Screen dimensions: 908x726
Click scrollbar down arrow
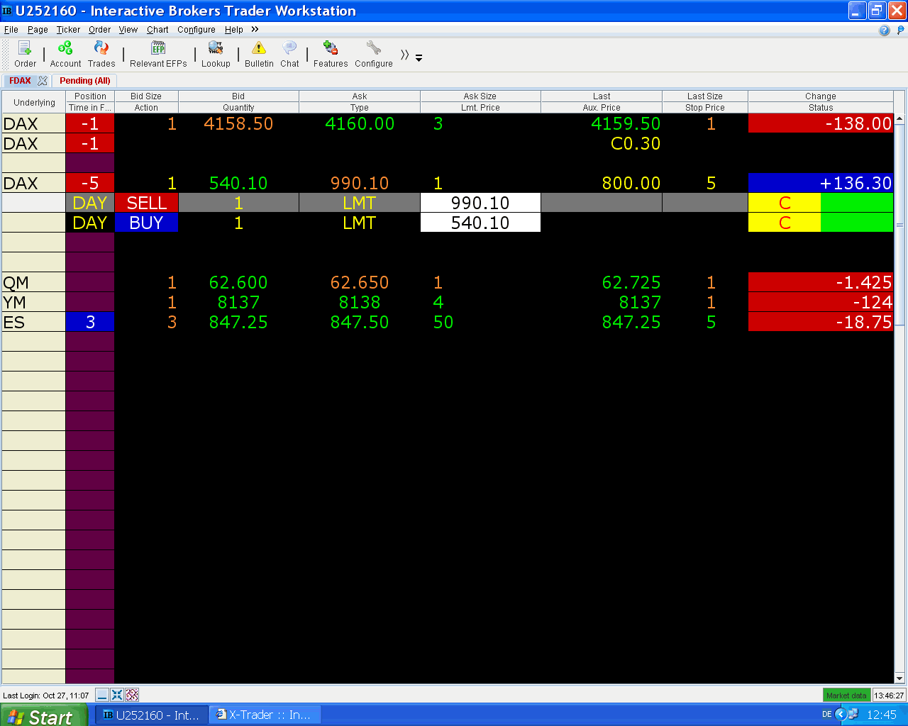coord(899,678)
